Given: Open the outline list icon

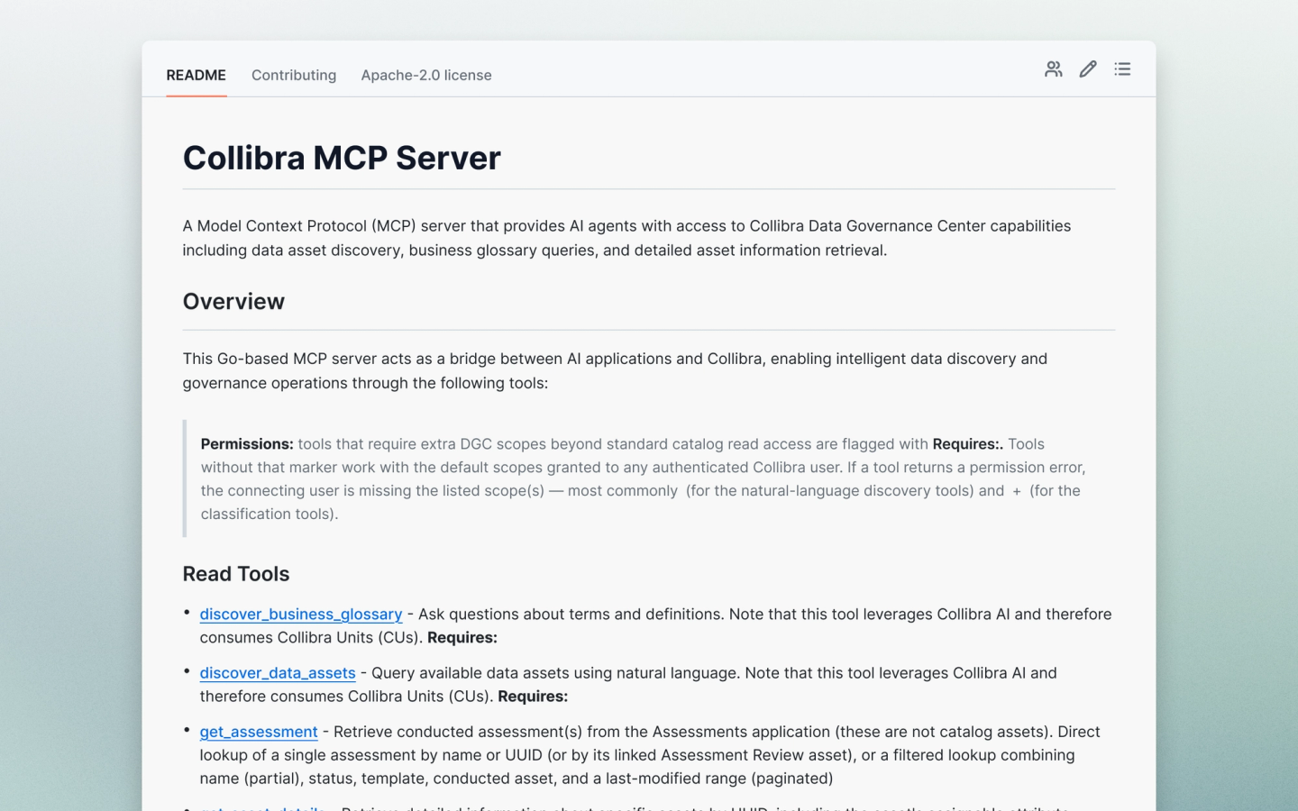Looking at the screenshot, I should (1122, 69).
